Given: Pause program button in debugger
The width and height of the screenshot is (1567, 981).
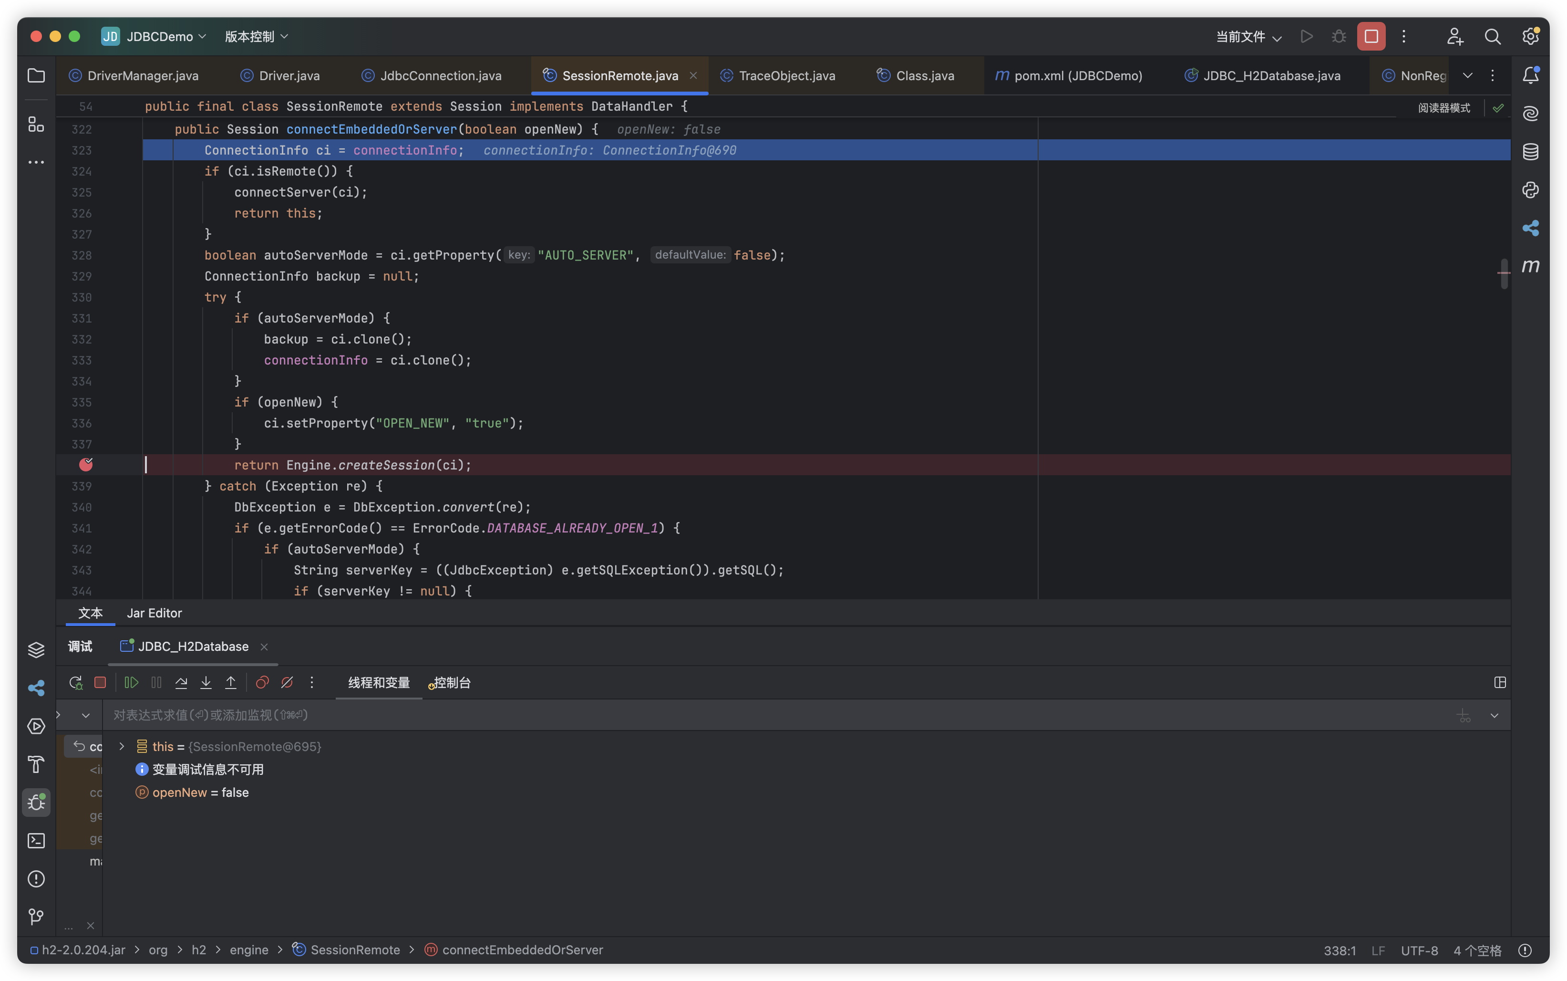Looking at the screenshot, I should pos(156,682).
